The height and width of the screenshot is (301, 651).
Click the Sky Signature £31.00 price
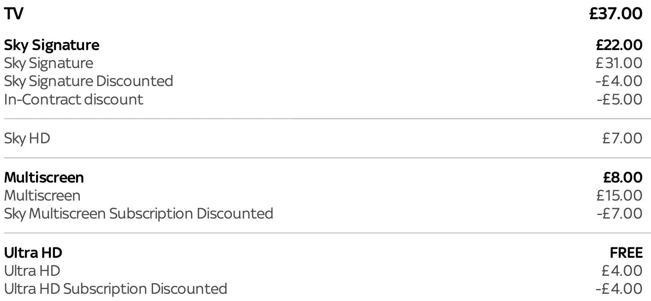coord(619,63)
